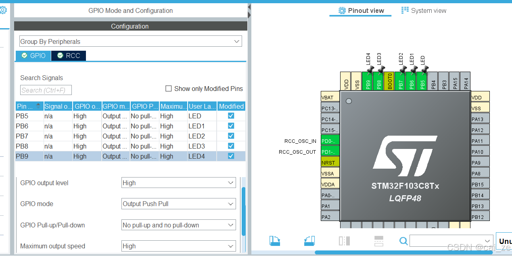This screenshot has width=512, height=256.
Task: Click the PA15 pin on chip
Action: pos(454,81)
